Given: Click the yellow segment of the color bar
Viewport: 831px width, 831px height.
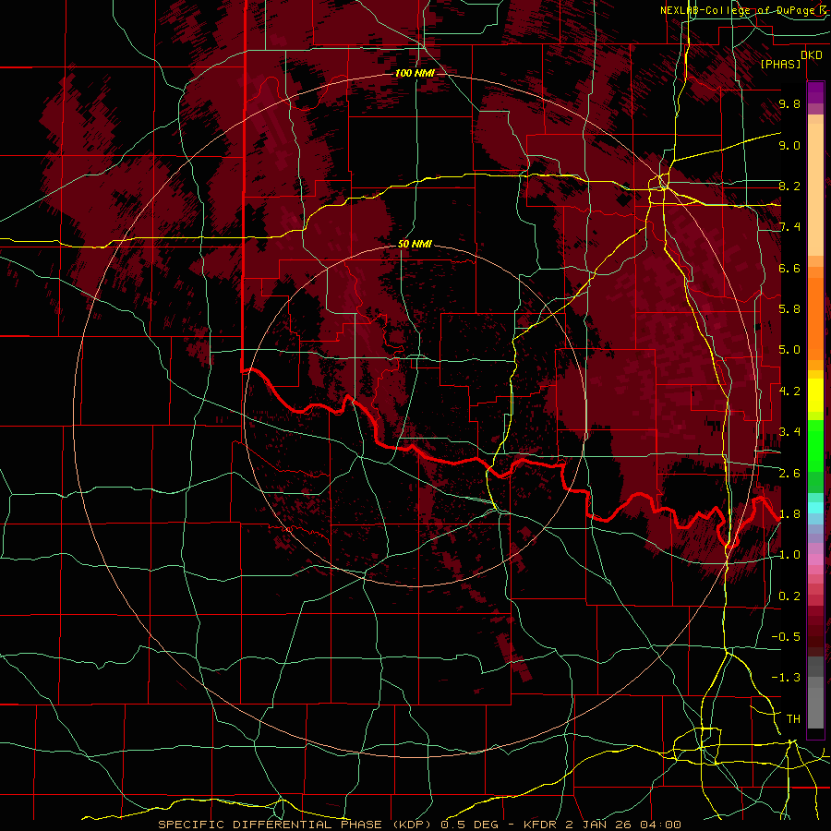Looking at the screenshot, I should click(815, 395).
